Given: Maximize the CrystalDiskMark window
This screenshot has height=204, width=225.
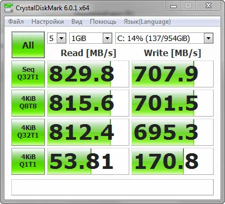Looking at the screenshot, I should 188,6.
